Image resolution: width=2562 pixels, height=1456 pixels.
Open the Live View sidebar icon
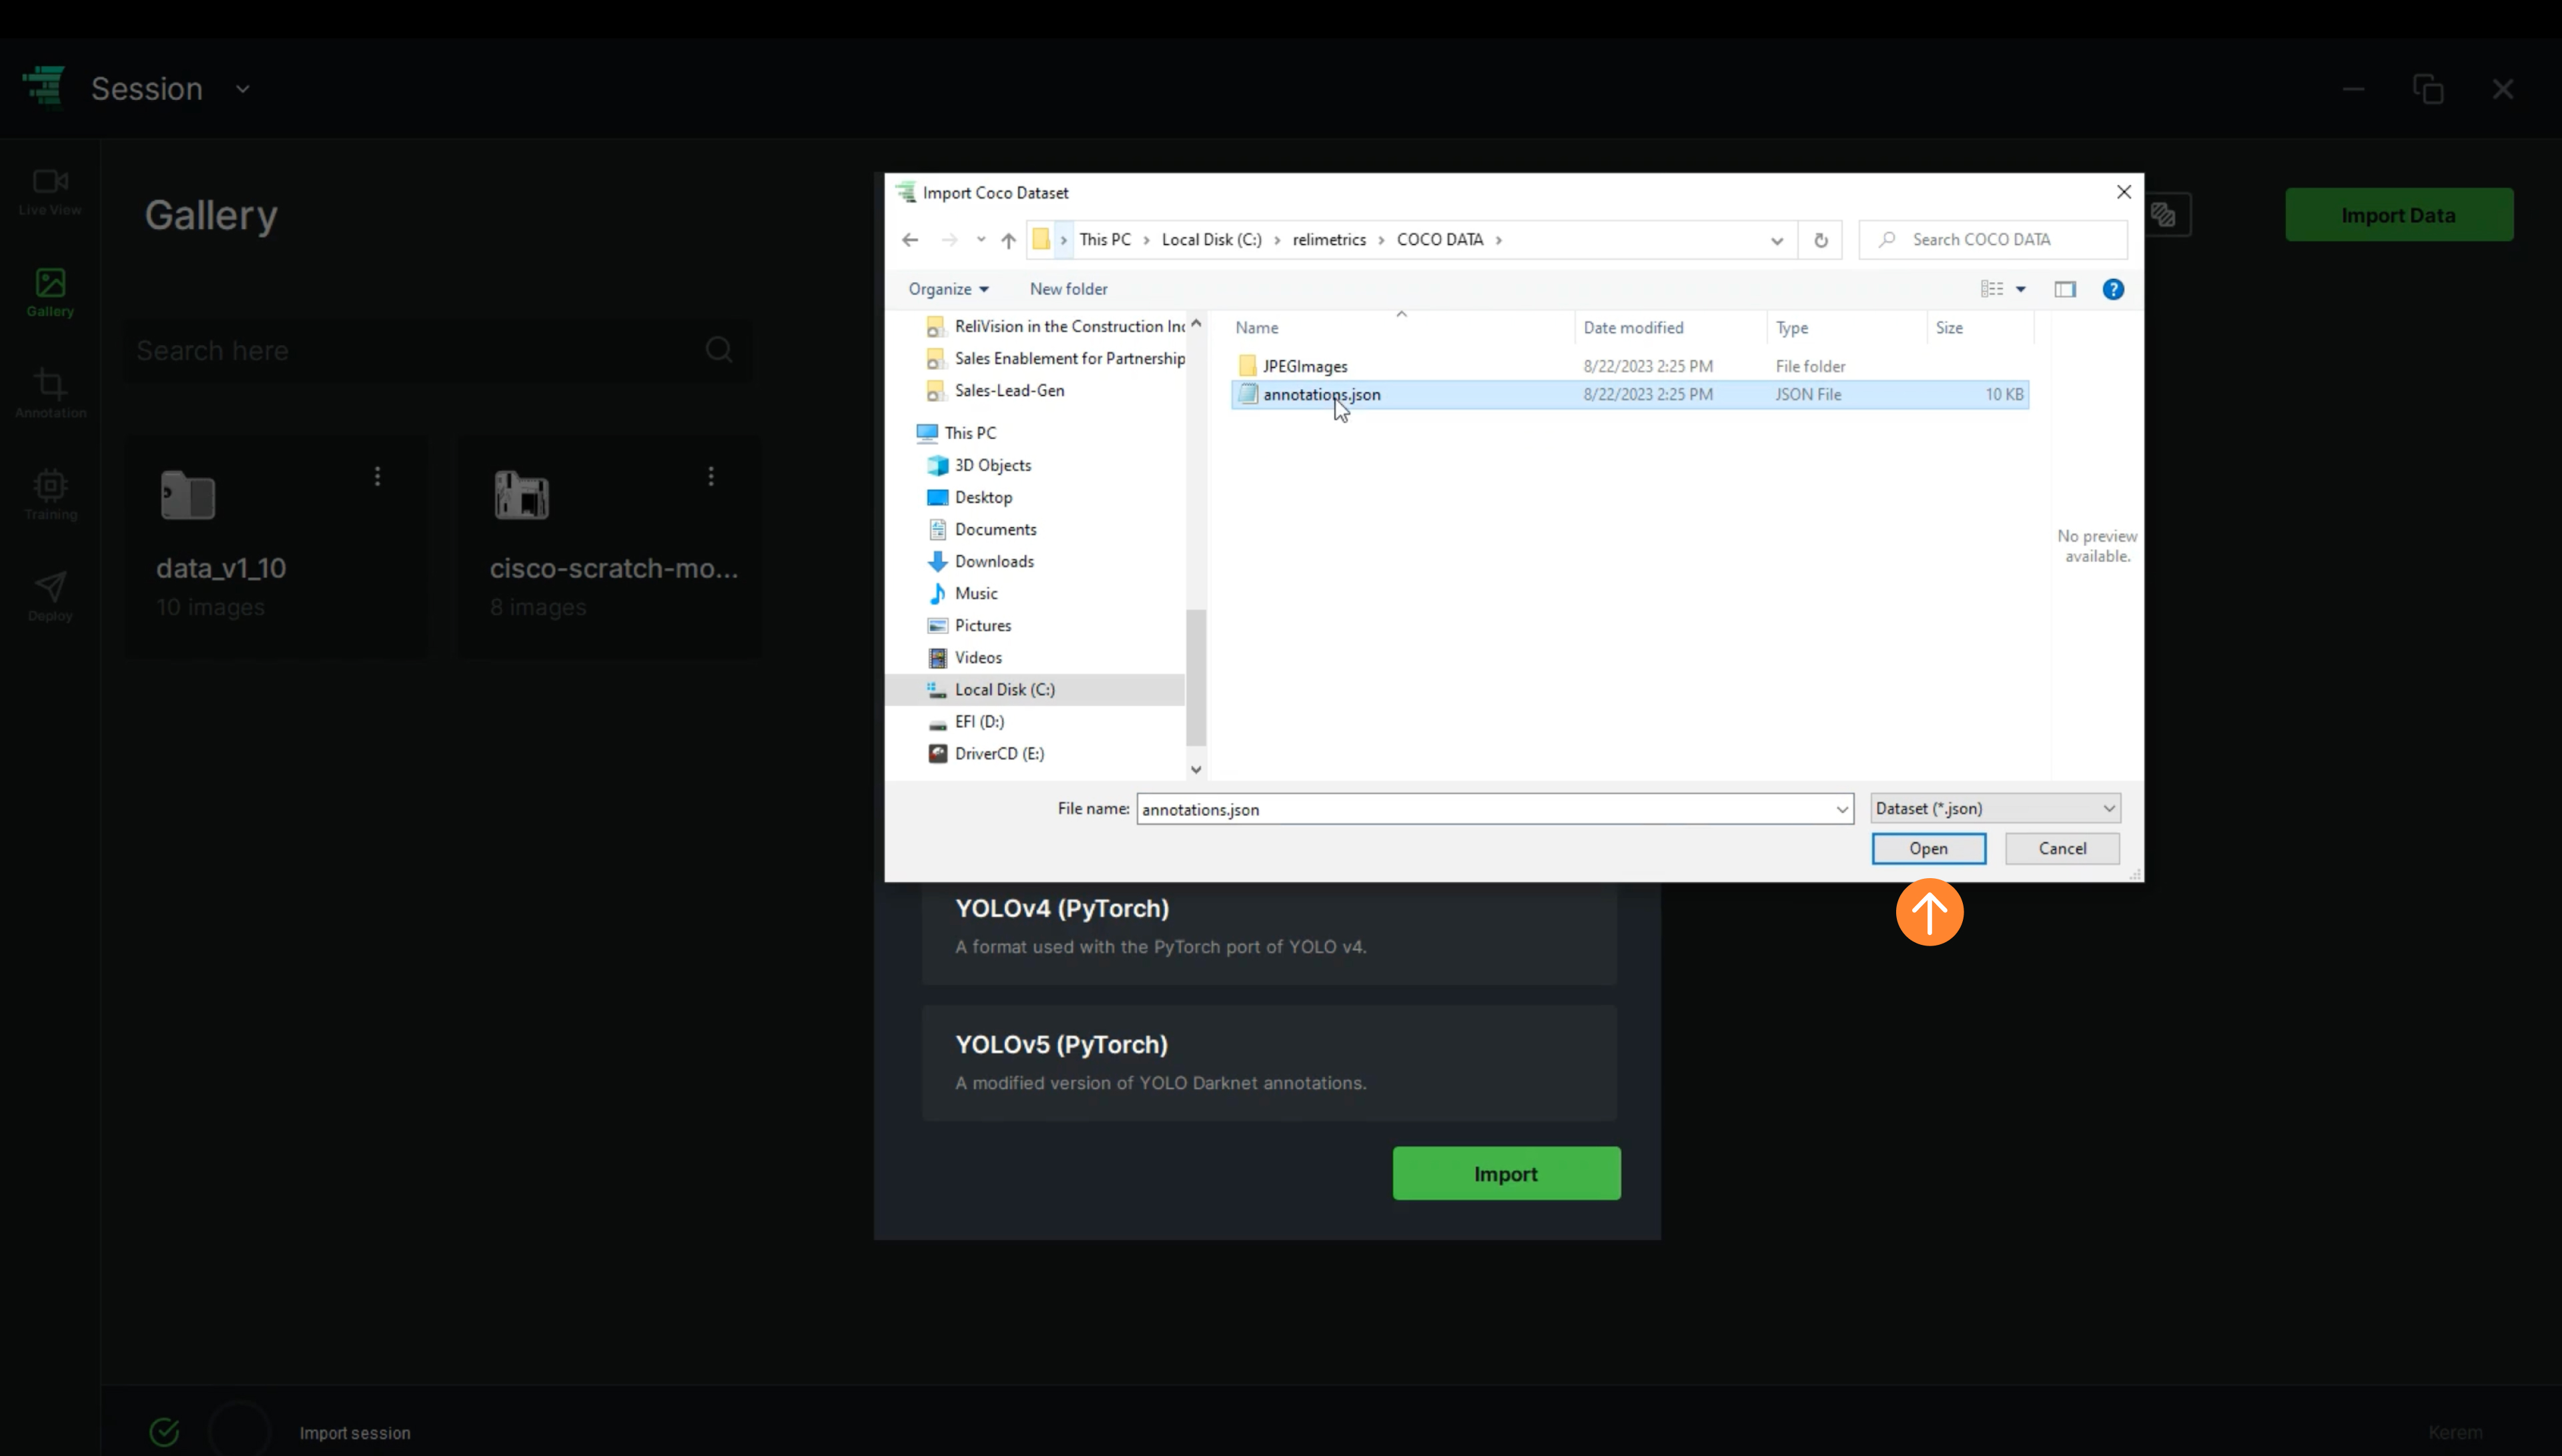coord(50,191)
